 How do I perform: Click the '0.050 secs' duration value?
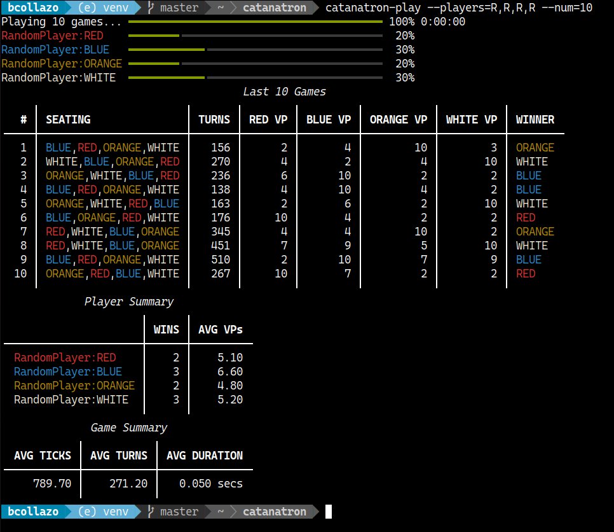(x=211, y=484)
